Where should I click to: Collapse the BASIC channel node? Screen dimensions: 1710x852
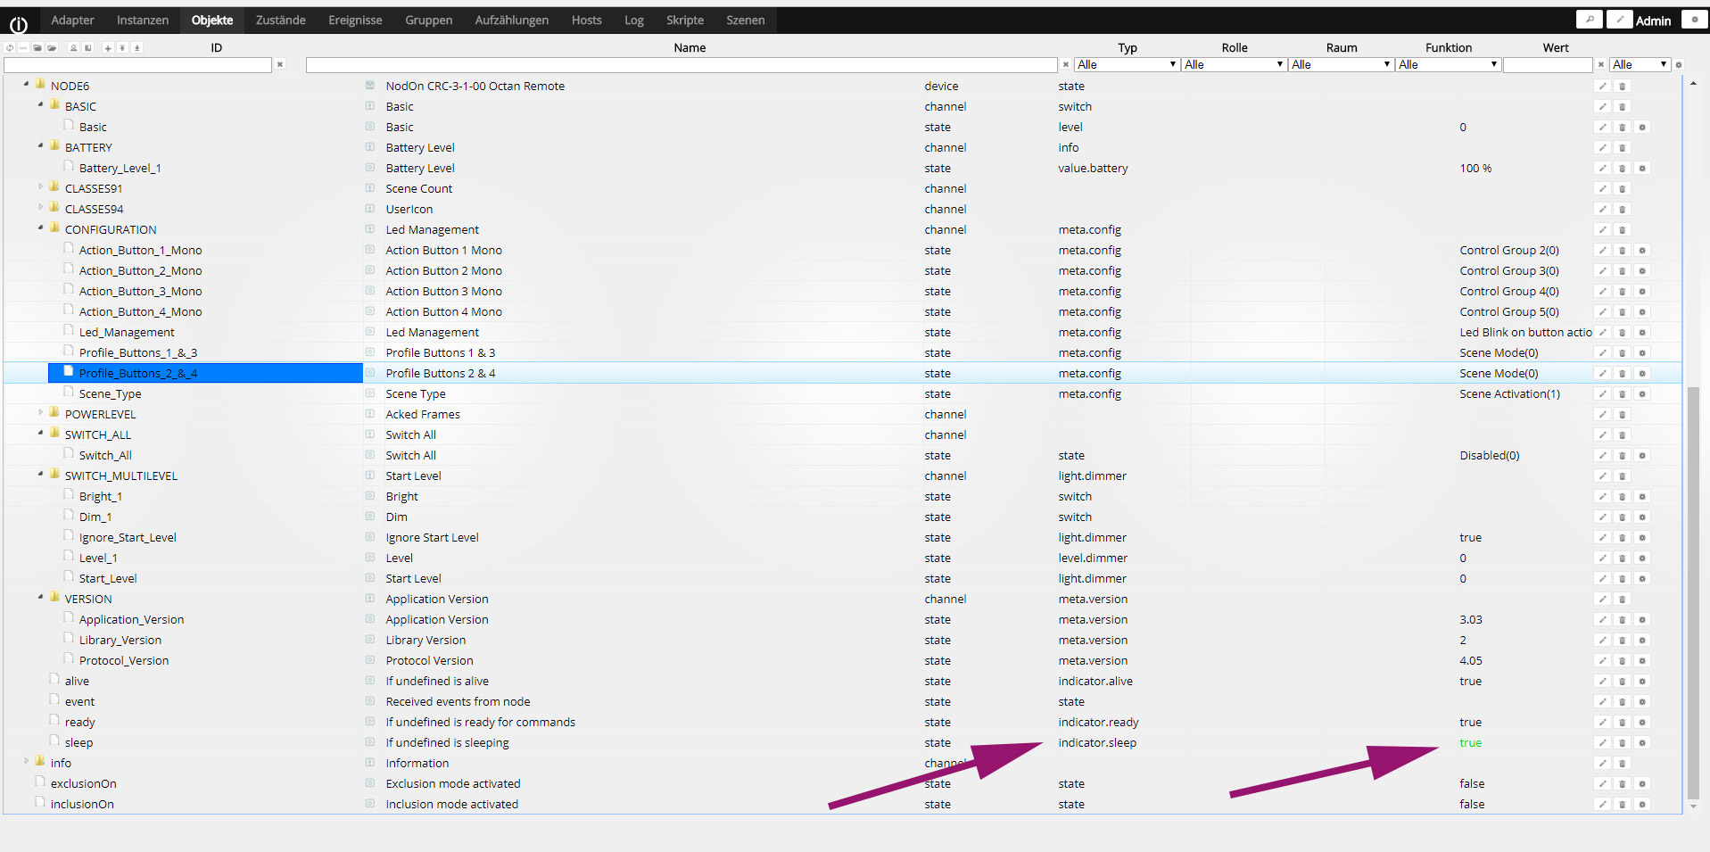[40, 105]
